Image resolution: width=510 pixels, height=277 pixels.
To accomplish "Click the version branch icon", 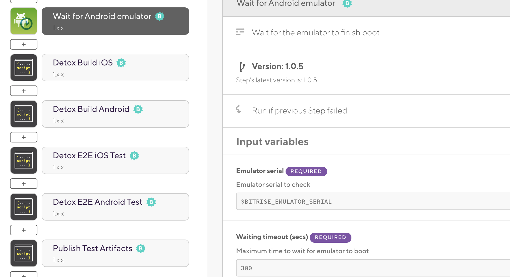I will [242, 67].
